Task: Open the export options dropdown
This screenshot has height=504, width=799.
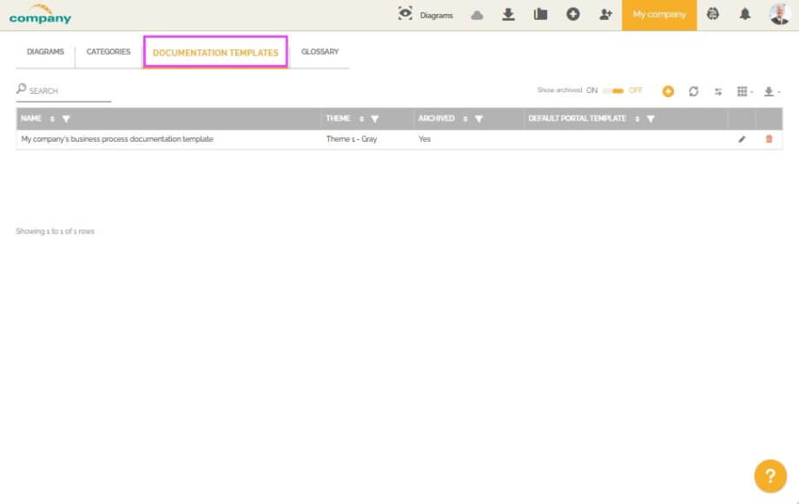Action: (771, 90)
